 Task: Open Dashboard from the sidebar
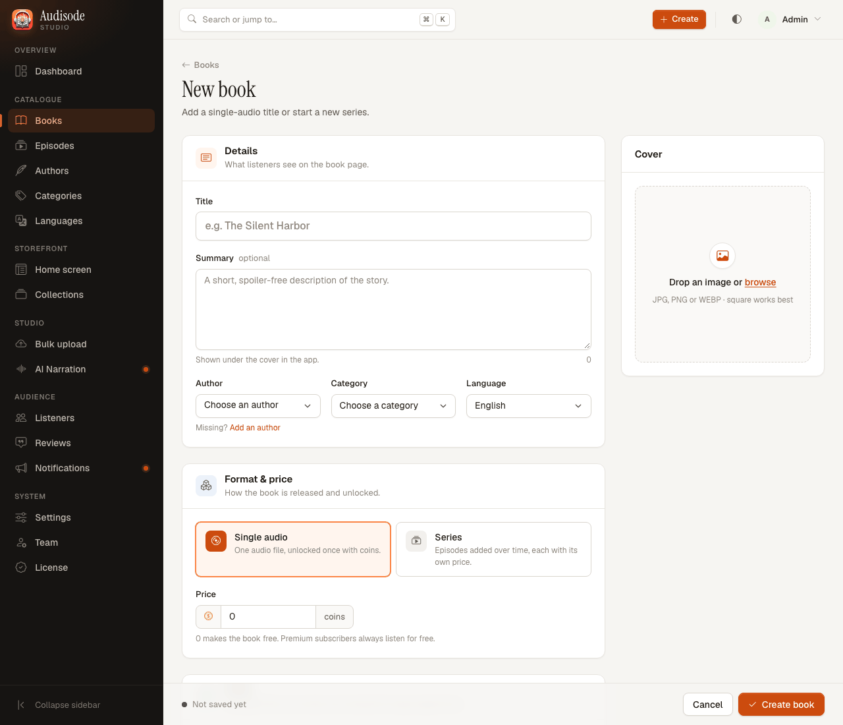[82, 71]
